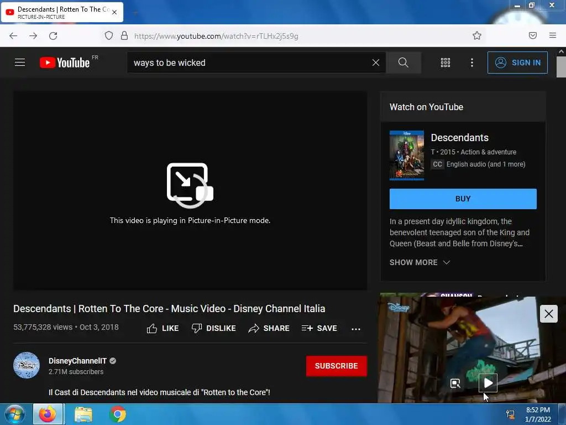Click the network tray icon
Viewport: 566px width, 425px height.
(510, 414)
